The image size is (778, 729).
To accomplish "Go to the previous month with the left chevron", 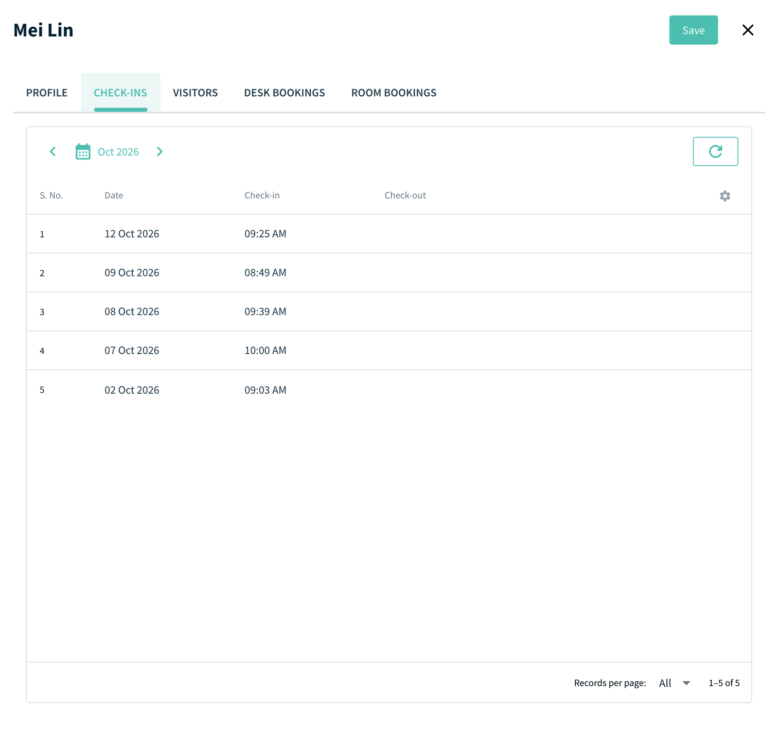I will pyautogui.click(x=53, y=152).
